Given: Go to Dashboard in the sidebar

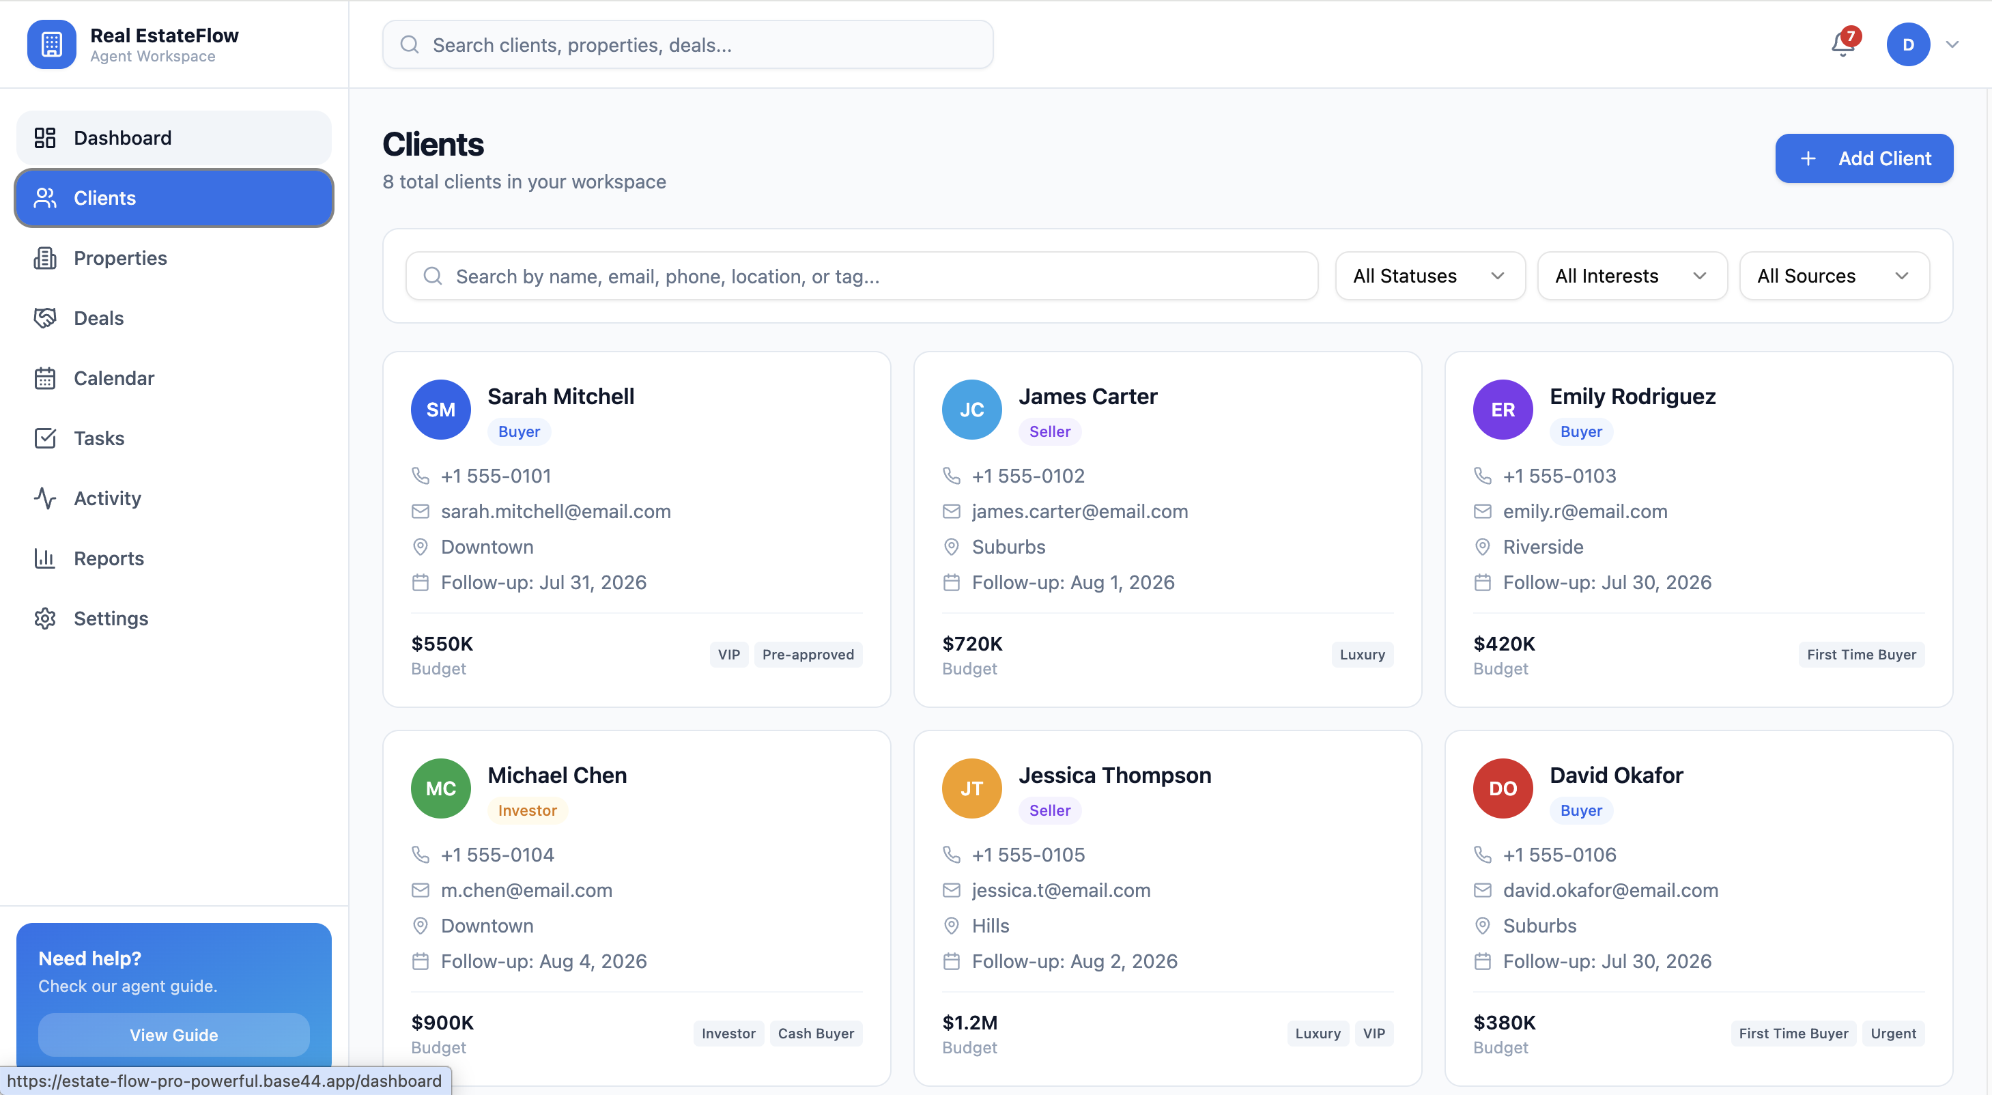Looking at the screenshot, I should tap(174, 138).
